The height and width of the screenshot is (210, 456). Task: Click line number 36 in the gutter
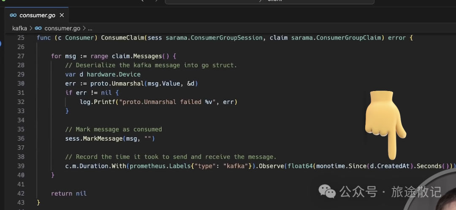pyautogui.click(x=21, y=139)
